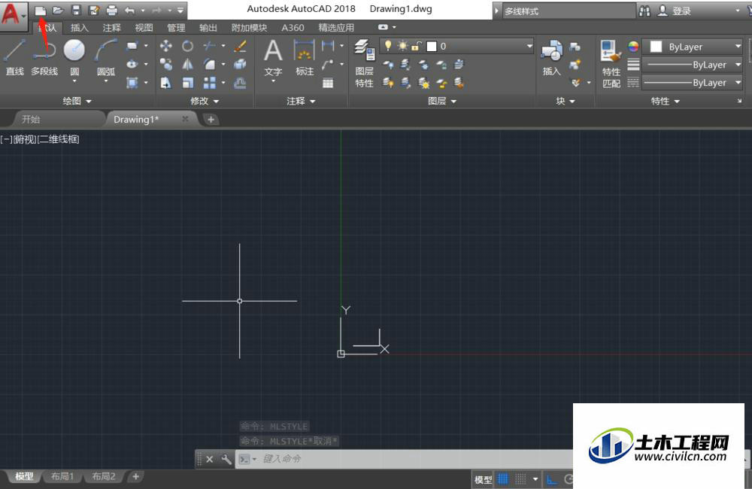The height and width of the screenshot is (489, 752).
Task: Toggle the layer lock padlock icon
Action: 417,46
